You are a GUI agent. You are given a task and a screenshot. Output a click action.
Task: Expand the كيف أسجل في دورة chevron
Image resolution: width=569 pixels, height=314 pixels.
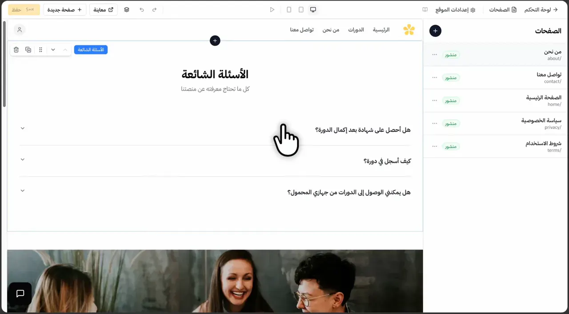(x=23, y=159)
